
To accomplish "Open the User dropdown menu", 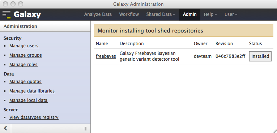I will pyautogui.click(x=231, y=14).
